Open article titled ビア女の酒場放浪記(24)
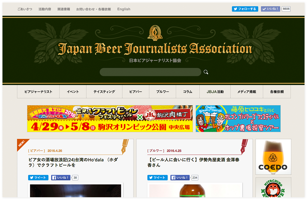 pos(73,163)
